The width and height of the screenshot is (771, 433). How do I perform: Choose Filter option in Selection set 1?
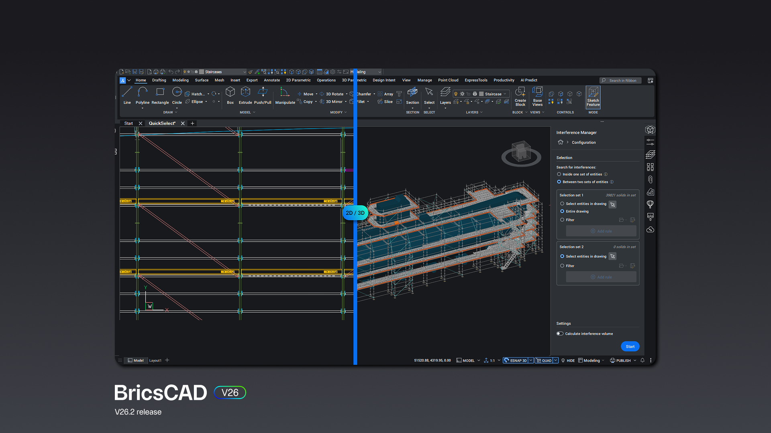pos(562,220)
